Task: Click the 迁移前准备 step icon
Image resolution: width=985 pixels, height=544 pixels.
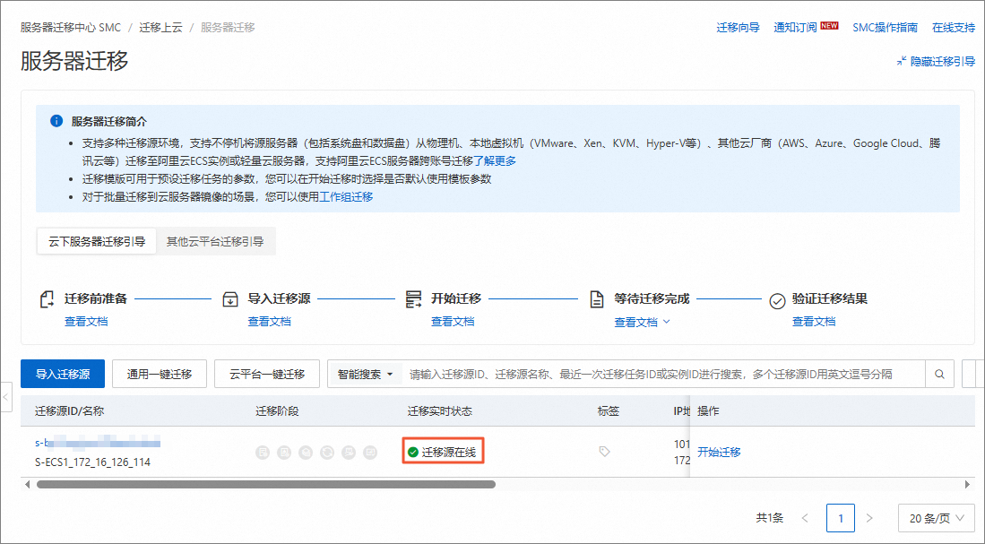Action: tap(48, 299)
